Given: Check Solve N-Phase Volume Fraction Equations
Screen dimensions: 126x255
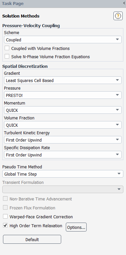Looking at the screenshot, I should (7, 57).
